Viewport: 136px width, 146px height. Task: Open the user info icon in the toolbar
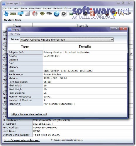6,13
